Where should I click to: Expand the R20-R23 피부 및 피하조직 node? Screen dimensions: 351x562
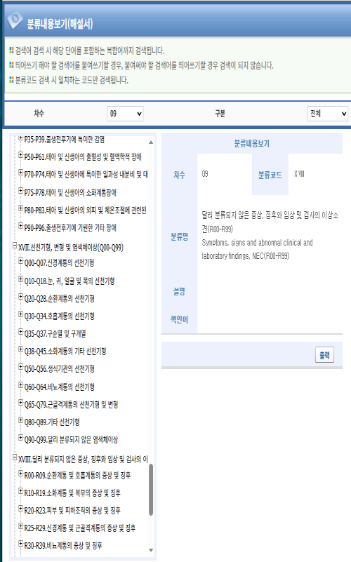coord(21,508)
